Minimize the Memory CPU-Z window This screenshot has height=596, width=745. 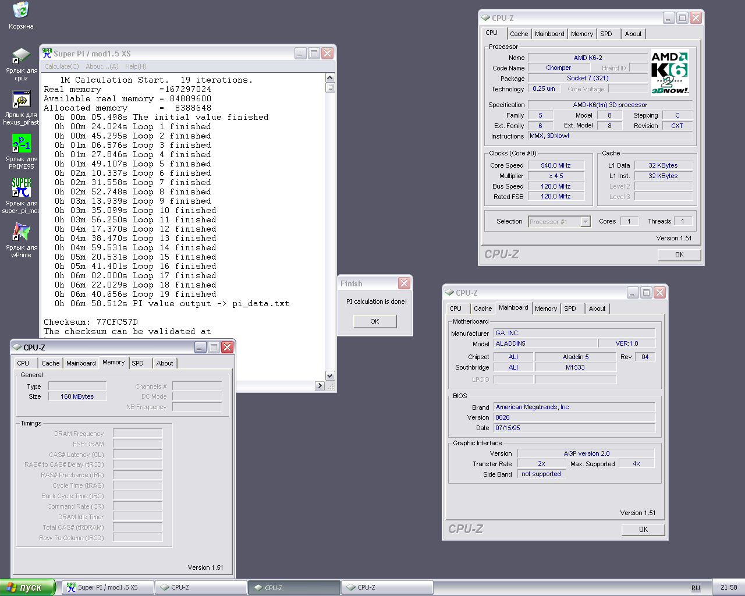[x=200, y=347]
